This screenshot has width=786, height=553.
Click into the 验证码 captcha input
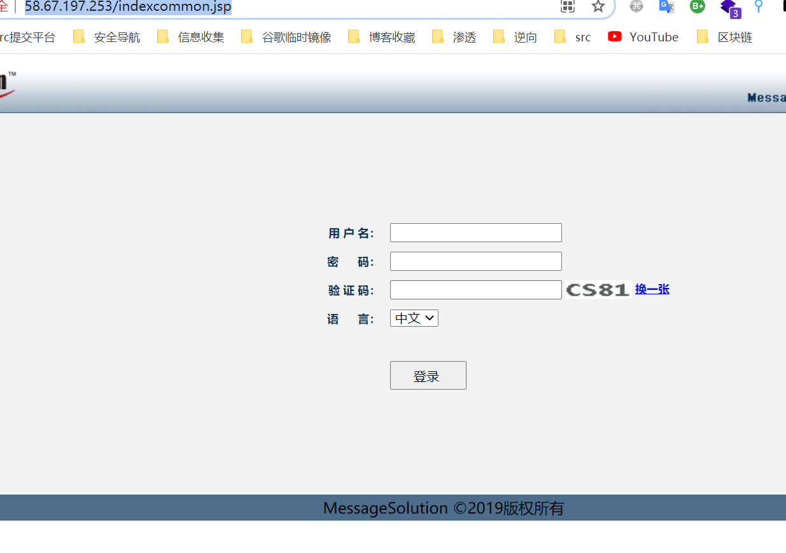475,290
